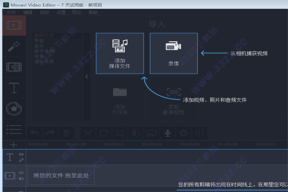Toggle video track visibility eye

pos(21,173)
